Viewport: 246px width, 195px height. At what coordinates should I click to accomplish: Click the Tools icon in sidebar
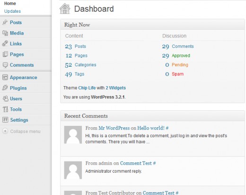coord(5,109)
